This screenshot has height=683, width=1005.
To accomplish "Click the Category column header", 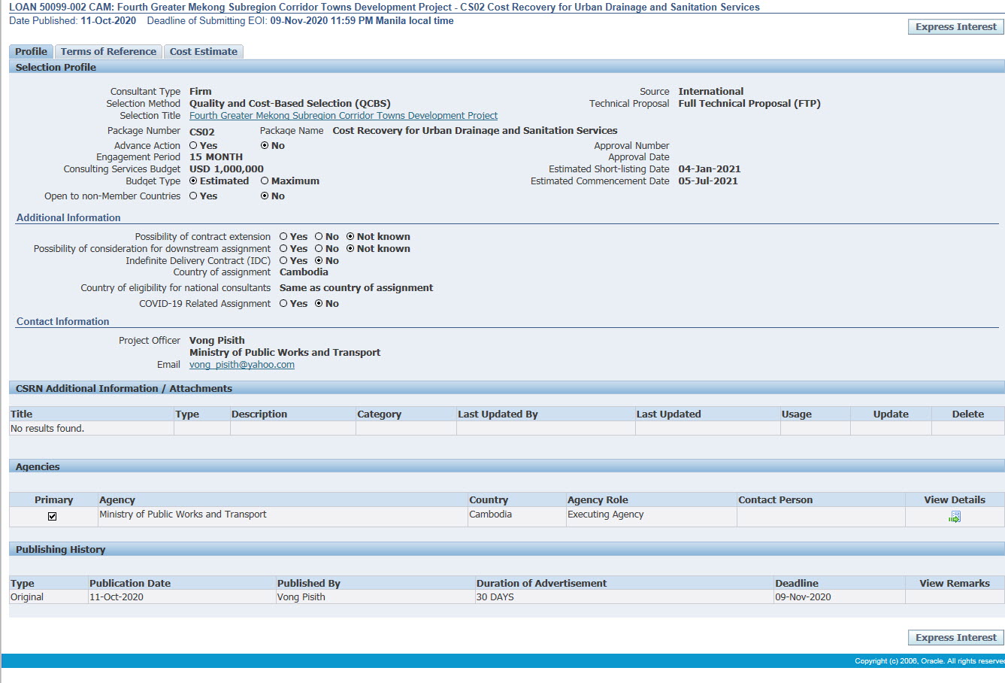I will click(406, 414).
